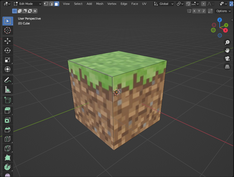Toggle Y axis mirror

click(x=199, y=11)
